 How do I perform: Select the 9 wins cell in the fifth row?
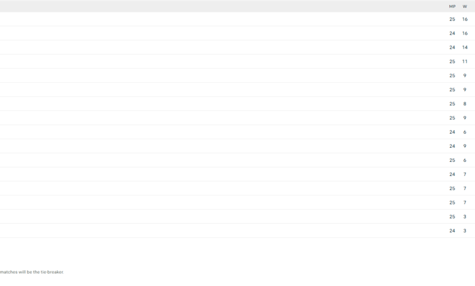(465, 76)
